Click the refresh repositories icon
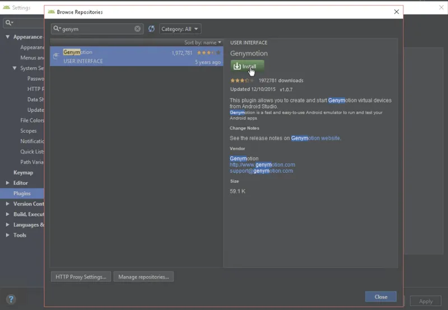The height and width of the screenshot is (310, 448). [151, 29]
